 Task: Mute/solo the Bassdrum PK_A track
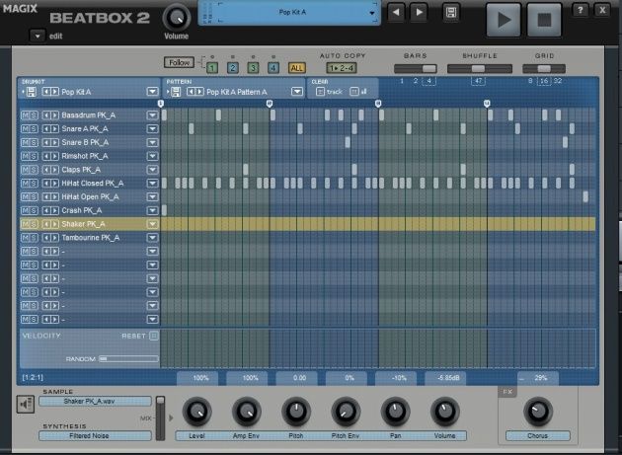tap(30, 115)
